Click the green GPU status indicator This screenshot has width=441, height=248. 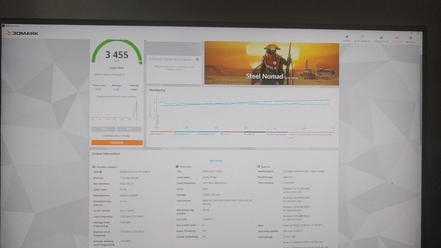(x=100, y=172)
